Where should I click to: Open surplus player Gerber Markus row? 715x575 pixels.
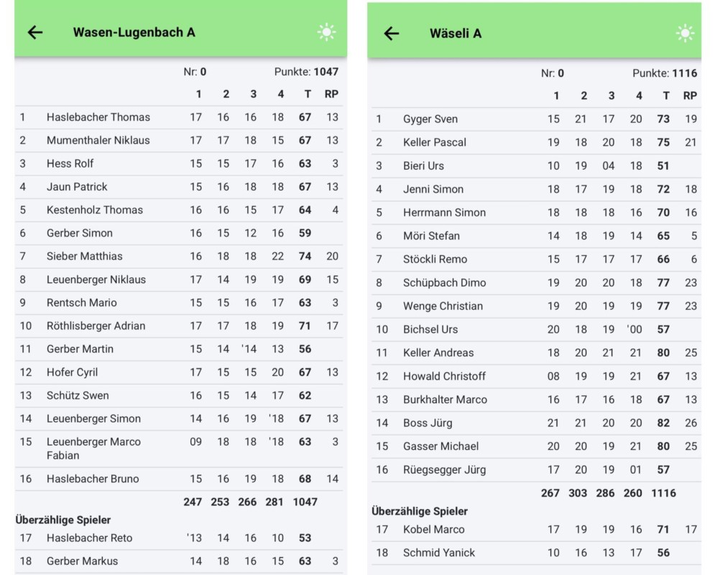tap(82, 561)
